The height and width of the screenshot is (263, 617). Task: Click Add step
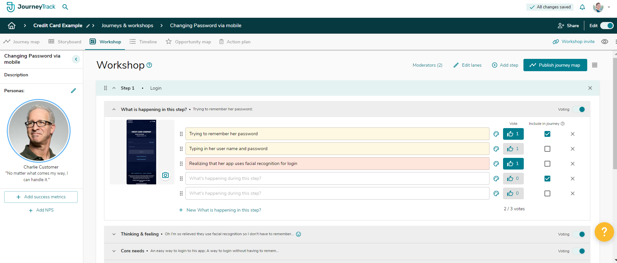pyautogui.click(x=505, y=65)
